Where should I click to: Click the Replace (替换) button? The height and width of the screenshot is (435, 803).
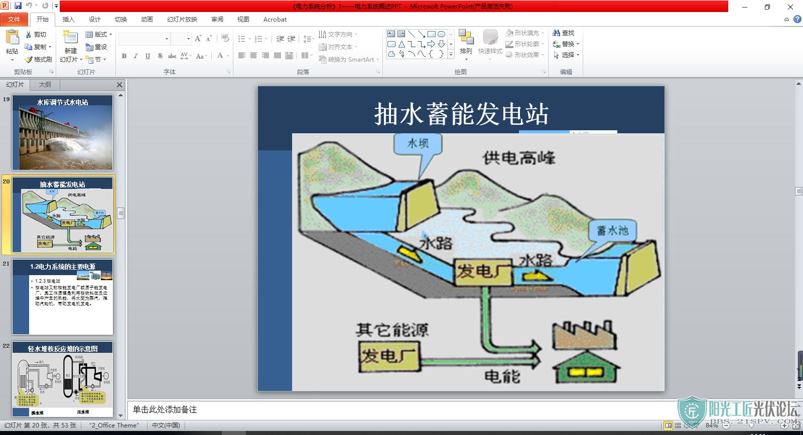[x=566, y=44]
